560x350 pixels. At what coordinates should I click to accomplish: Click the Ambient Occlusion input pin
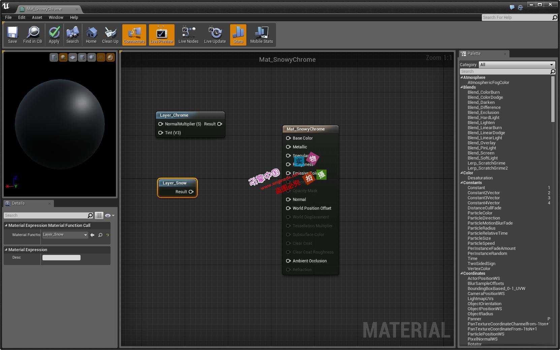pos(288,261)
